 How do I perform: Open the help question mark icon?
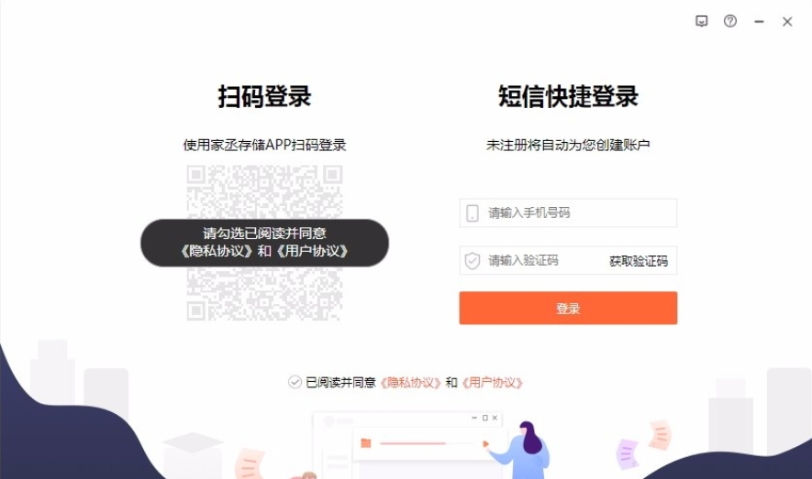(x=730, y=21)
